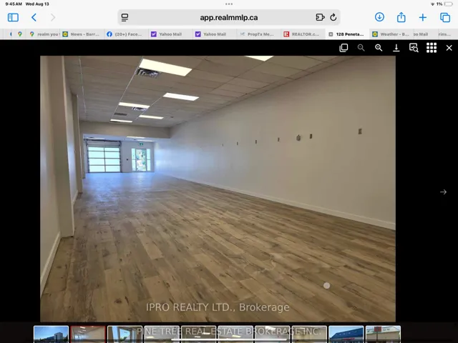Switch to the REALTOR.c... tab
Image resolution: width=458 pixels, height=343 pixels.
[301, 34]
